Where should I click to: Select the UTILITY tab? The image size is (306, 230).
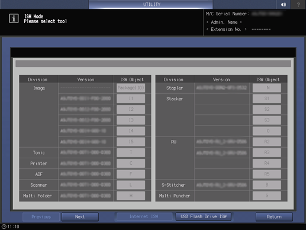(151, 4)
